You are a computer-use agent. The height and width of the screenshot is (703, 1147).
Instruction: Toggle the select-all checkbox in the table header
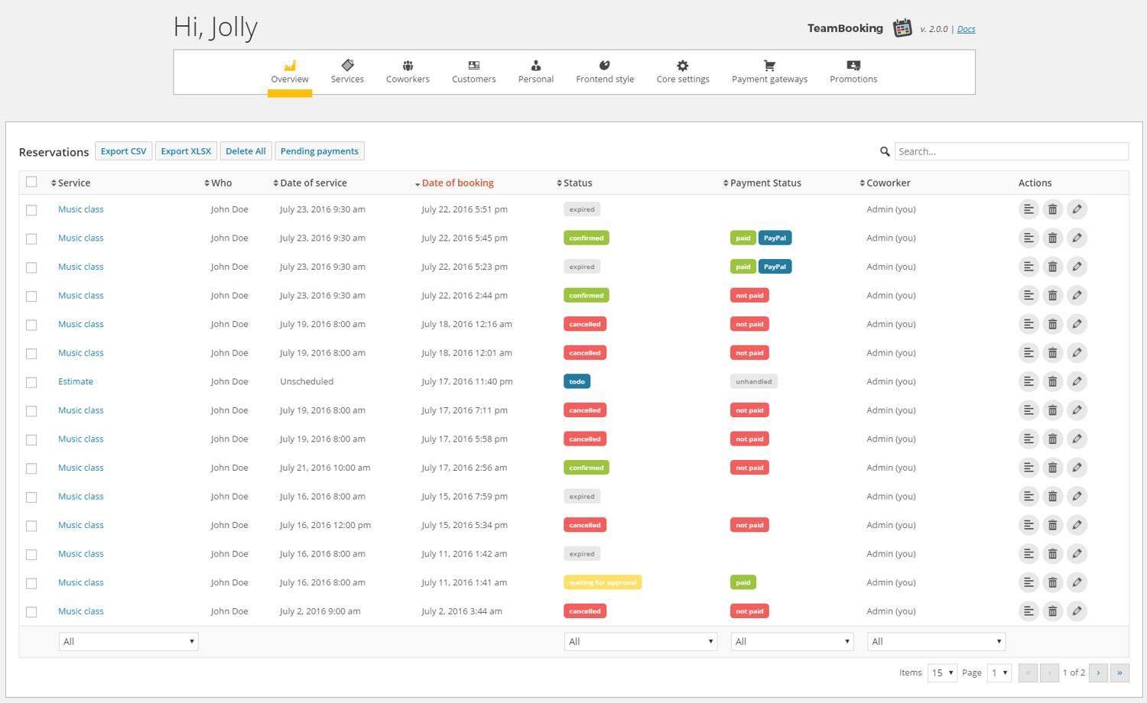[31, 182]
